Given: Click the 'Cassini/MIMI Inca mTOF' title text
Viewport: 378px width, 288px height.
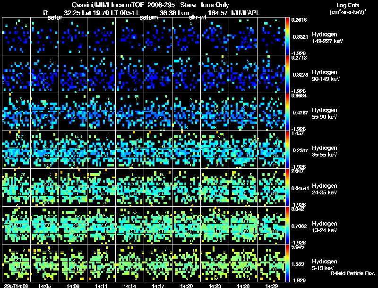Looking at the screenshot, I should pos(108,5).
